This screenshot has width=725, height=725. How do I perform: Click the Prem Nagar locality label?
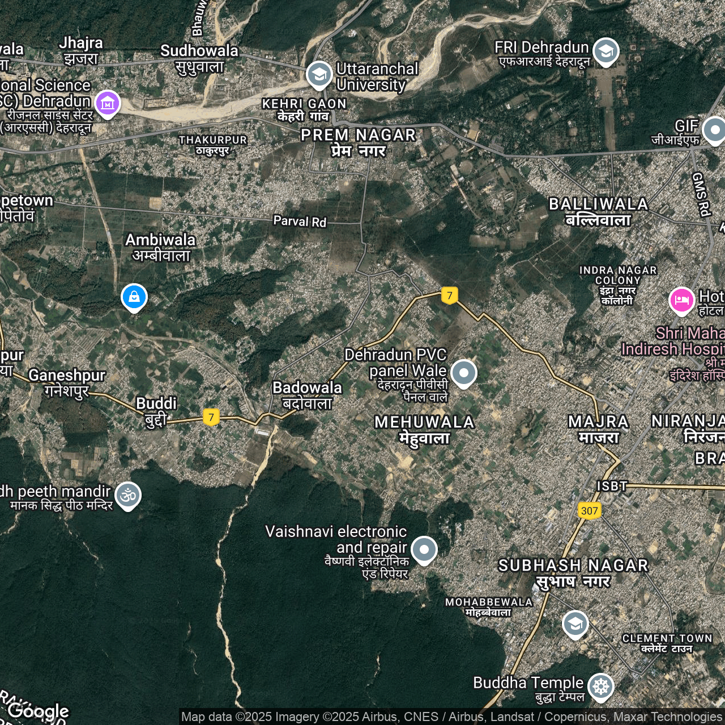[358, 142]
